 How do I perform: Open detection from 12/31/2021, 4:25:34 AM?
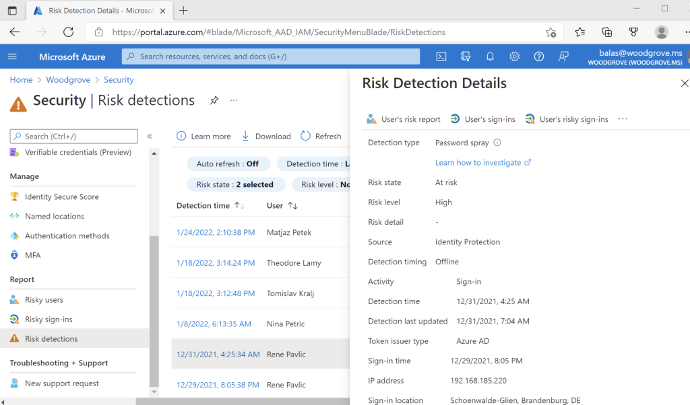click(x=218, y=355)
